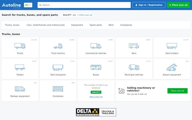Click Sign In / Registration button
The height and width of the screenshot is (120, 192).
149,5
